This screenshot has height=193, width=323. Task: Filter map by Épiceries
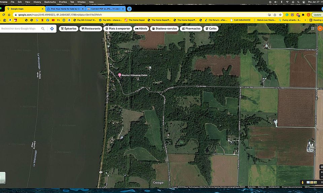[x=69, y=28]
